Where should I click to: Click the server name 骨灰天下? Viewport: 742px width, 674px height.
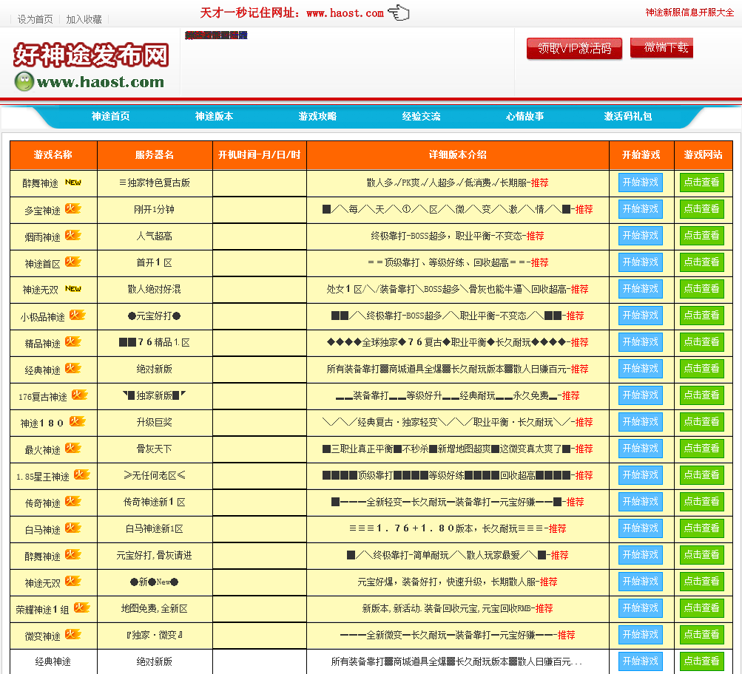point(155,449)
